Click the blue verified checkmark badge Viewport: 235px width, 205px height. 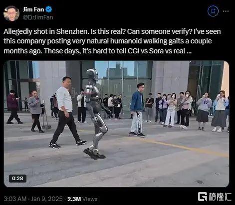(49, 9)
